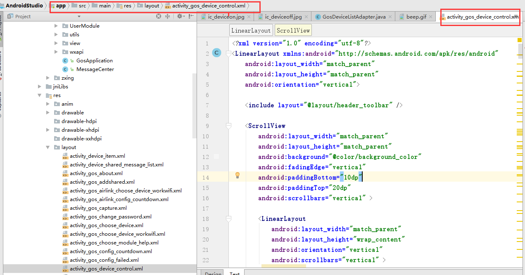Fold the ScrollView tag on line 9
525x275 pixels.
pyautogui.click(x=228, y=126)
